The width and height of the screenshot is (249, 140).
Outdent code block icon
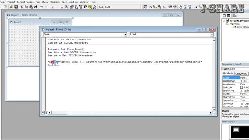click(x=175, y=7)
